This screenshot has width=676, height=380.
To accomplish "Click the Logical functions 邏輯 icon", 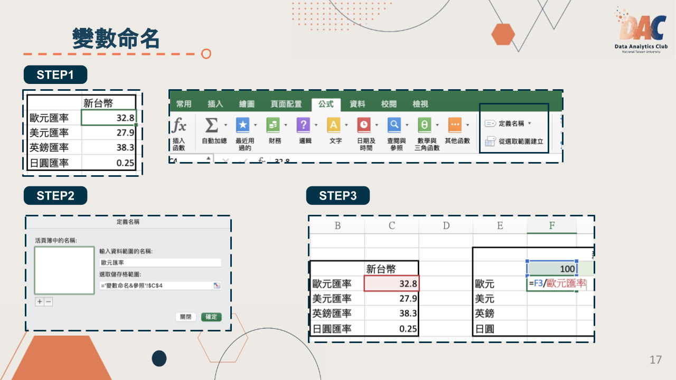I will tap(304, 126).
